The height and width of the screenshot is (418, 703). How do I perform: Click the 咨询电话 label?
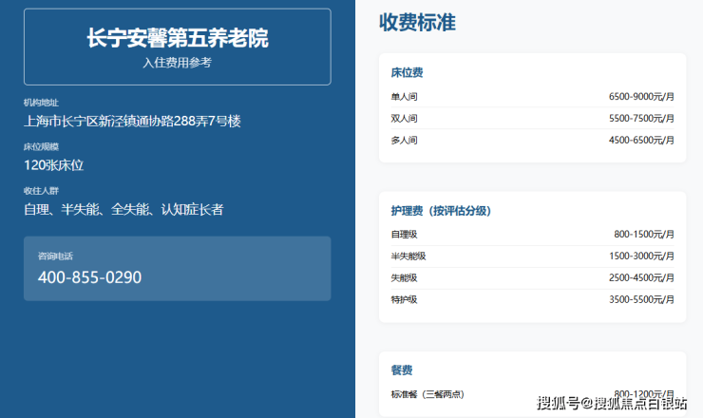55,256
